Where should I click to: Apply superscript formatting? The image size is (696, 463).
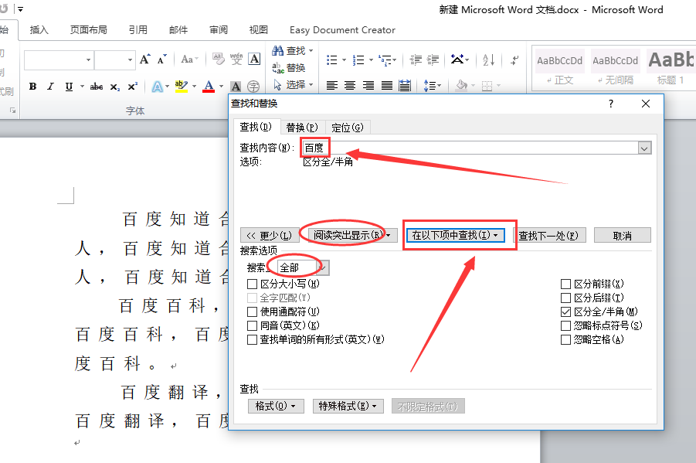click(133, 87)
